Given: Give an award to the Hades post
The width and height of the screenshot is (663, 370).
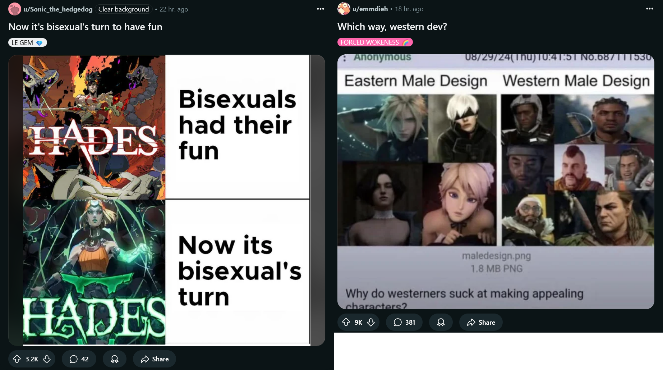Looking at the screenshot, I should pyautogui.click(x=115, y=359).
